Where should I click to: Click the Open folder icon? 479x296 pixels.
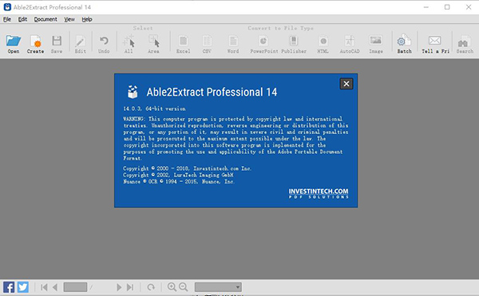[x=14, y=41]
